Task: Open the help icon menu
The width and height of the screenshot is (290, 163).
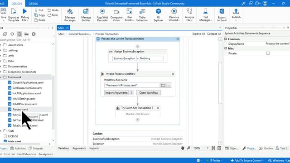Action: click(x=257, y=3)
